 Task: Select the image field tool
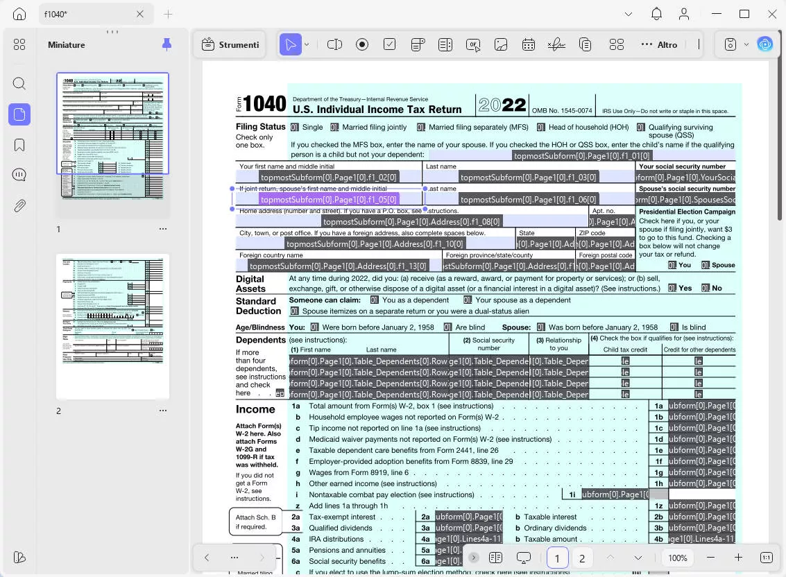[501, 44]
